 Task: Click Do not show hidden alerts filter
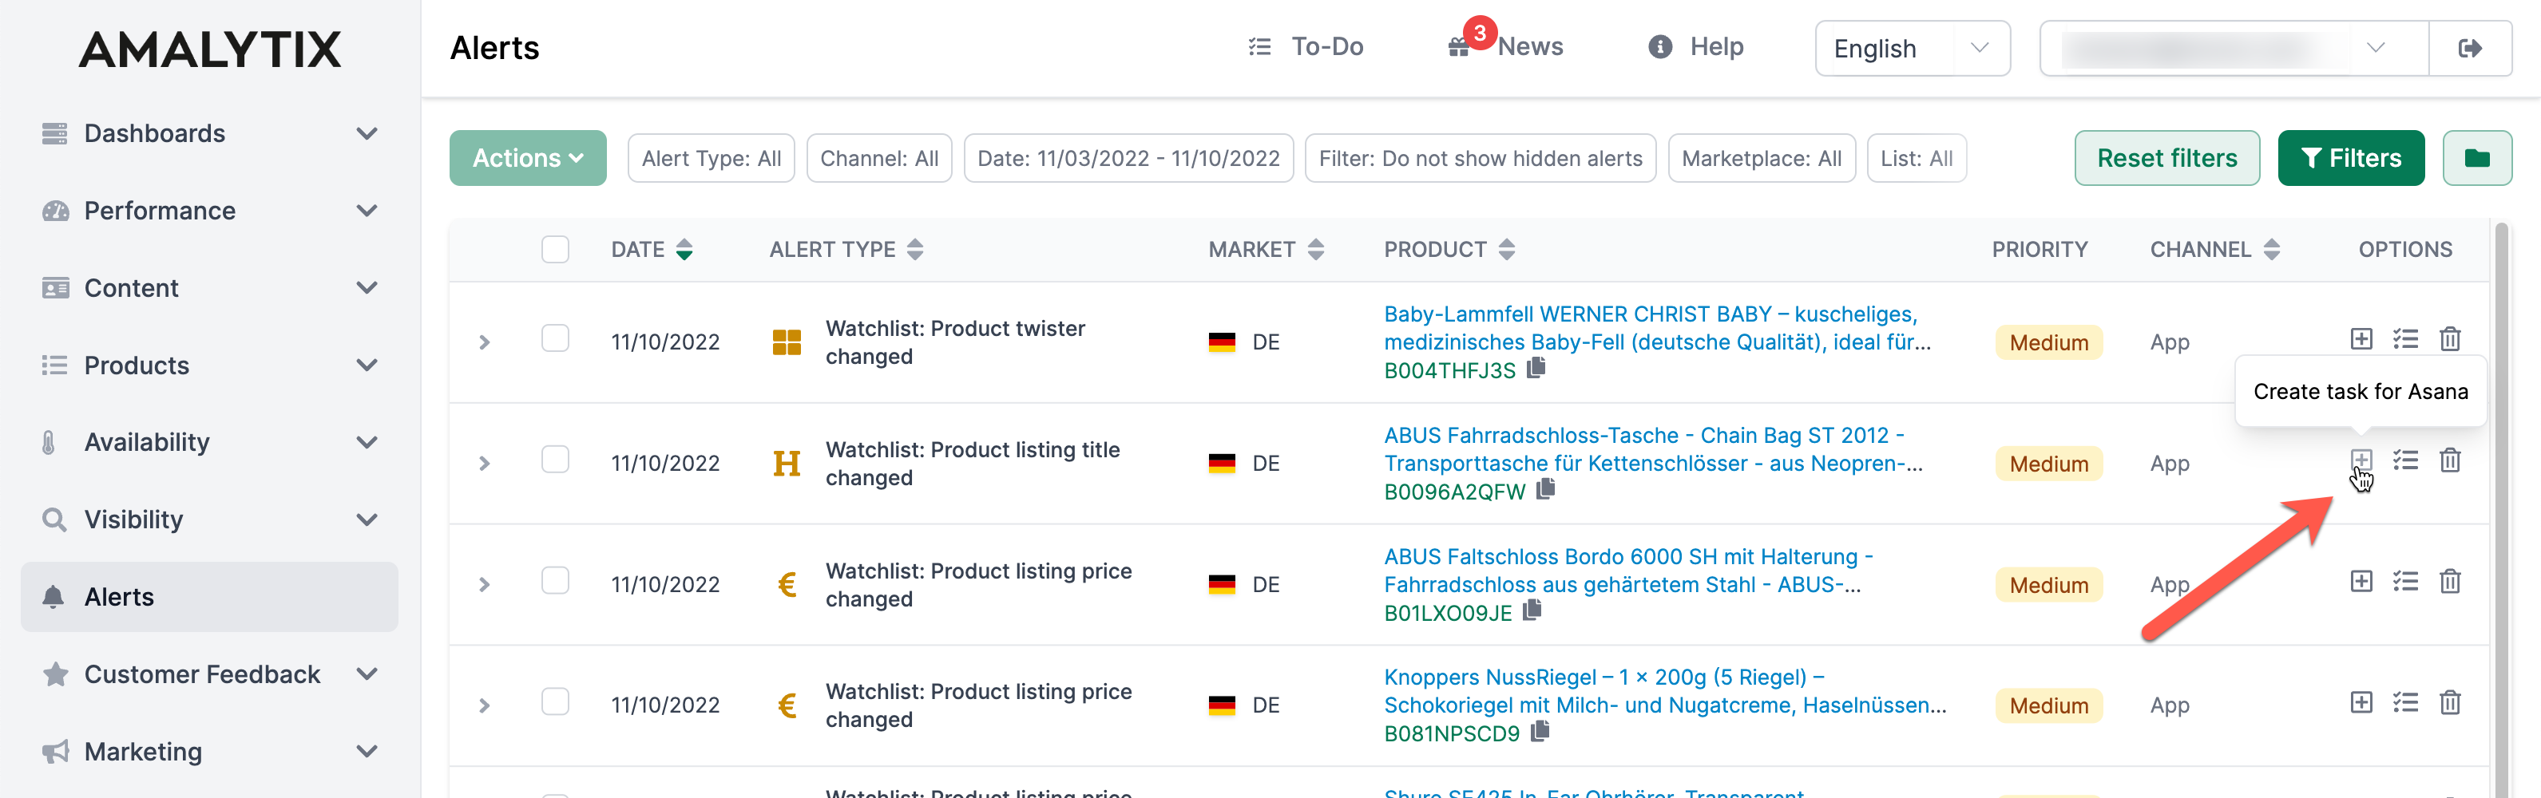pyautogui.click(x=1481, y=159)
